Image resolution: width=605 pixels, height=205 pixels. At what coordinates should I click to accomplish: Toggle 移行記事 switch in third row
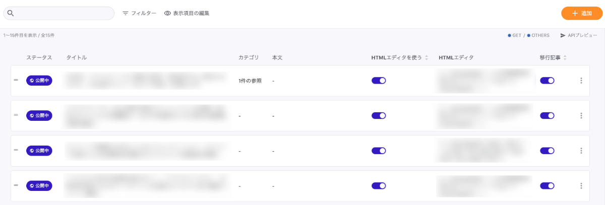pos(547,151)
